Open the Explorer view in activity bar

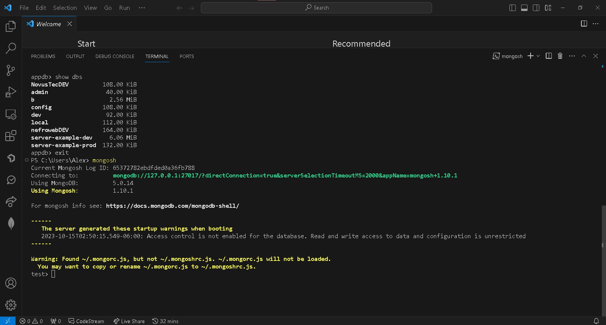pos(11,26)
